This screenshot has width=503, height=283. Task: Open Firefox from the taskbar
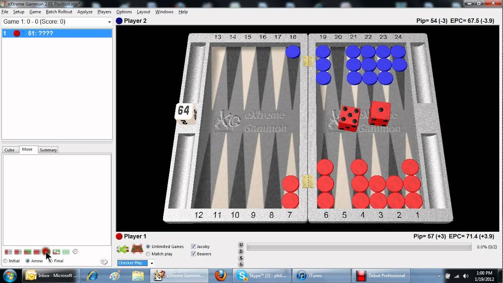[x=221, y=276]
